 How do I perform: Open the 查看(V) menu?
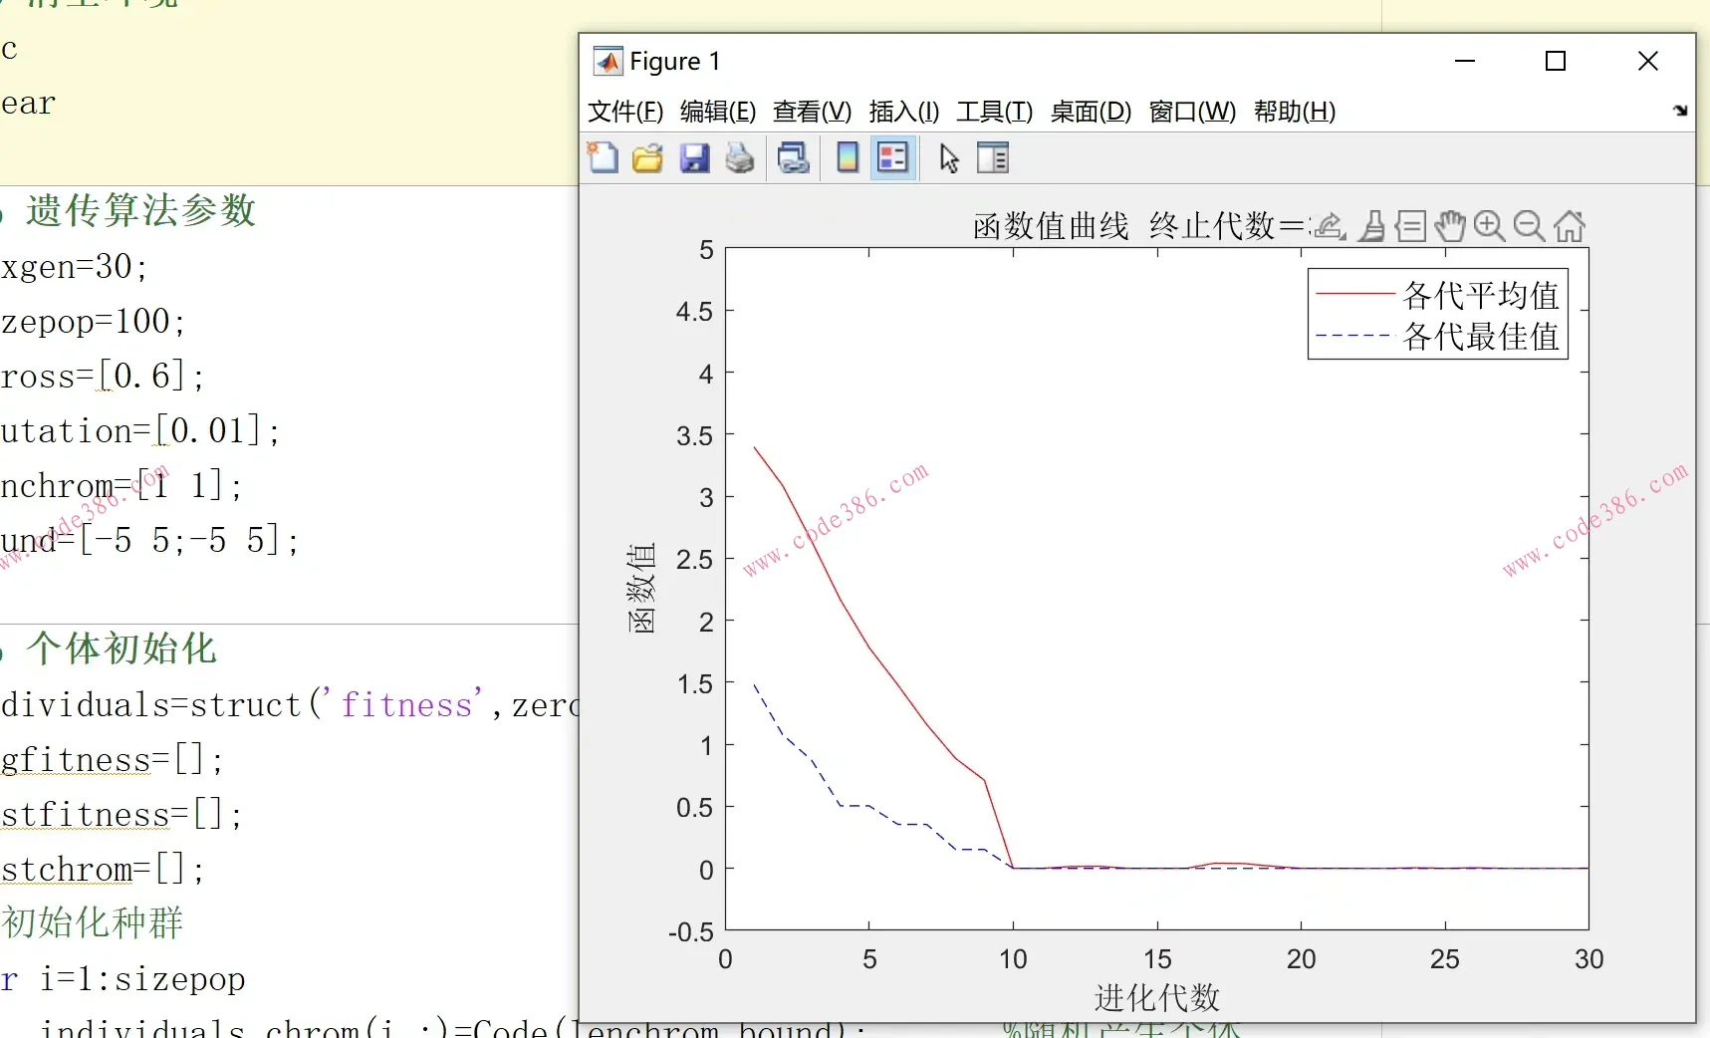(x=813, y=111)
